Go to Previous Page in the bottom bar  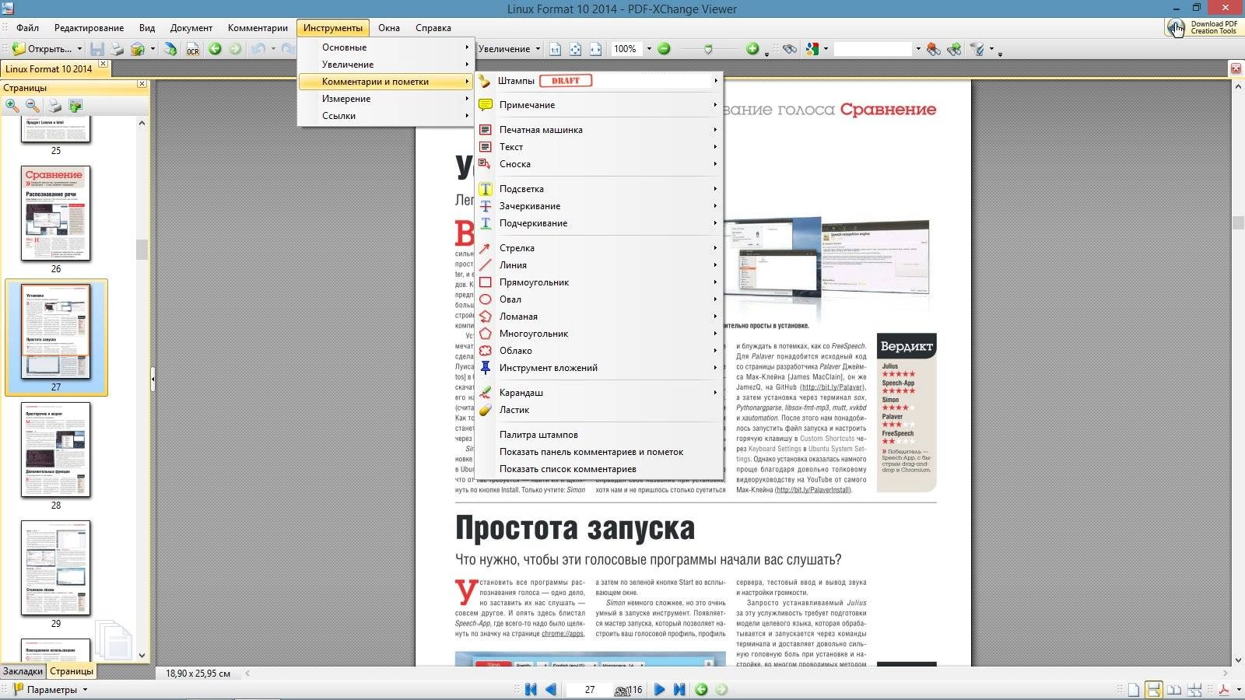coord(551,689)
